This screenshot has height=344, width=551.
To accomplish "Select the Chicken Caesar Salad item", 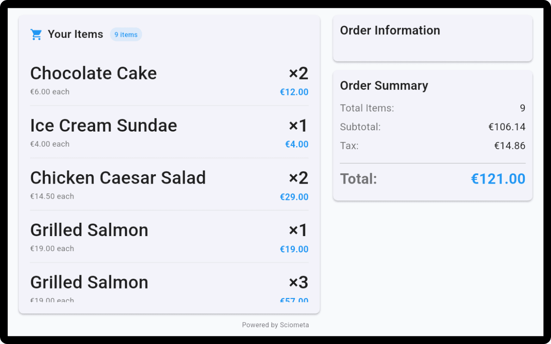I will tap(118, 178).
